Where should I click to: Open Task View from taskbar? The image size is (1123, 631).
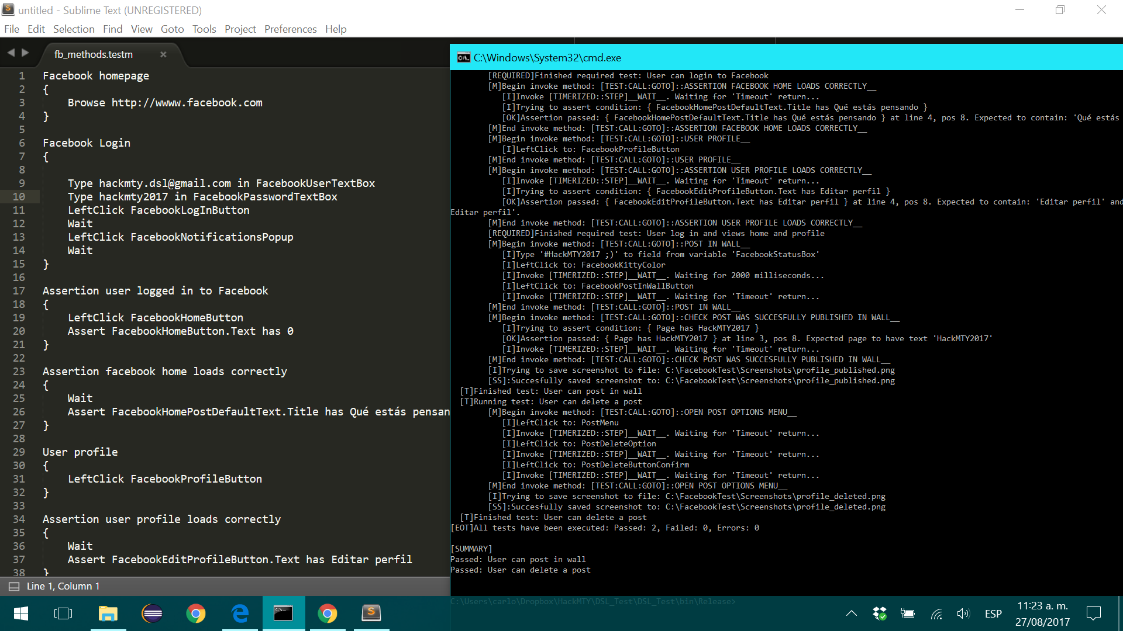tap(63, 613)
